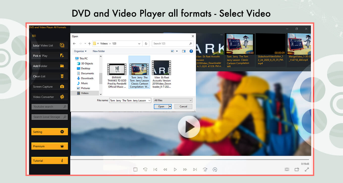Select the Tom Jerry Lesson video file
343x183 pixels.
click(139, 72)
